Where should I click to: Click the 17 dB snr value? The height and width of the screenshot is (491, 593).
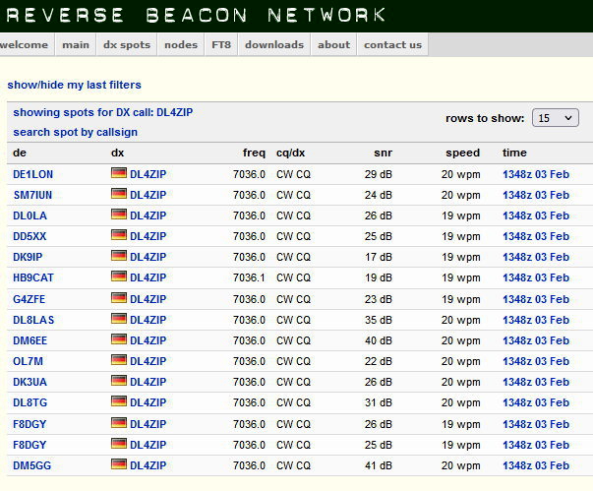click(379, 257)
